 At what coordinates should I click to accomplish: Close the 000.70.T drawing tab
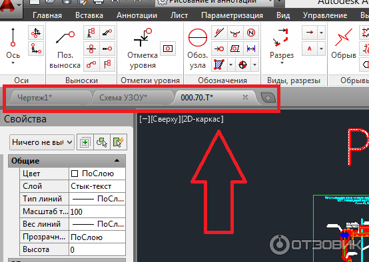tap(245, 97)
